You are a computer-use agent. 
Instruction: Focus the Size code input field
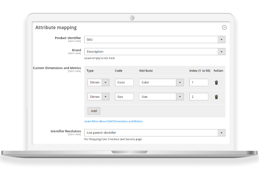coord(124,97)
